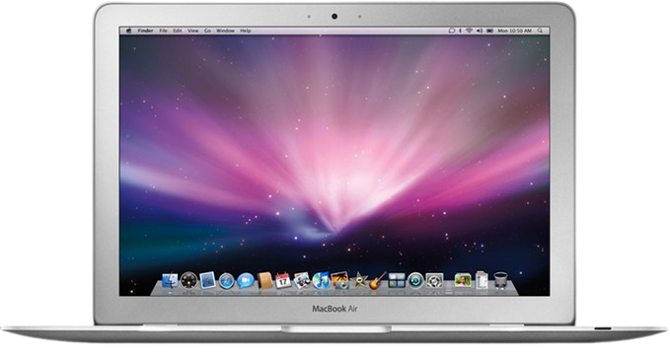Click the iChat status bubble in menu bar
Screen dimensions: 670x362
451,31
